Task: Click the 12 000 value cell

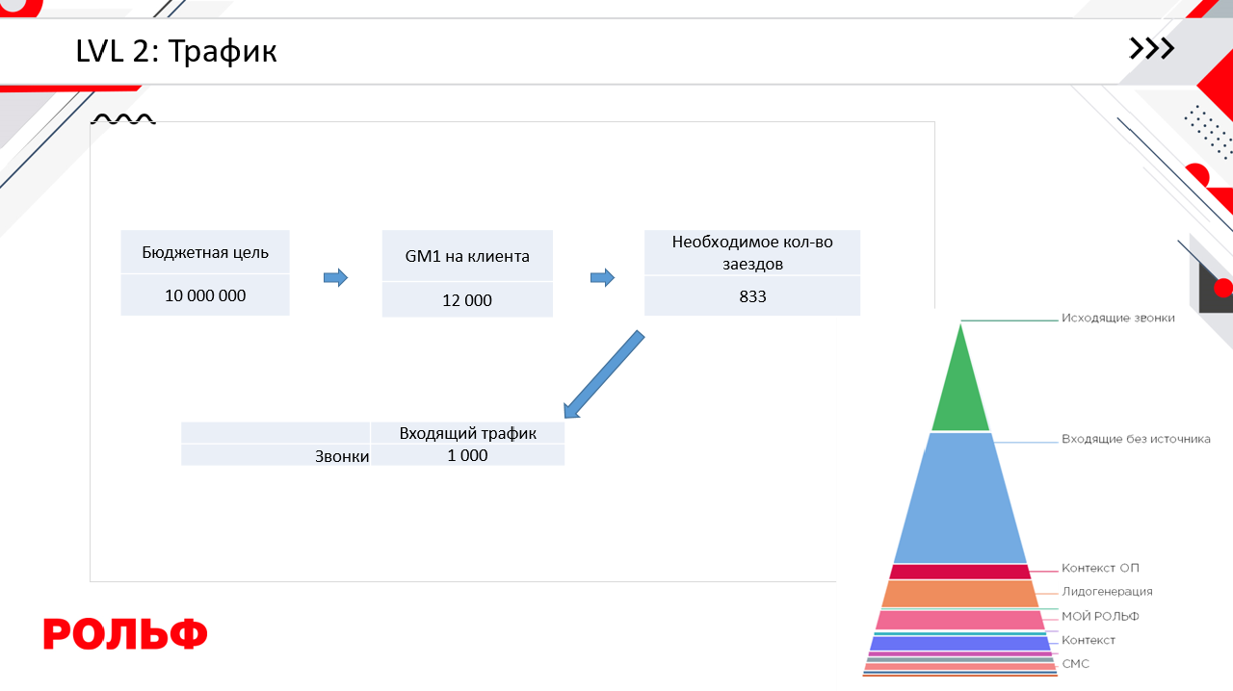Action: coord(467,300)
